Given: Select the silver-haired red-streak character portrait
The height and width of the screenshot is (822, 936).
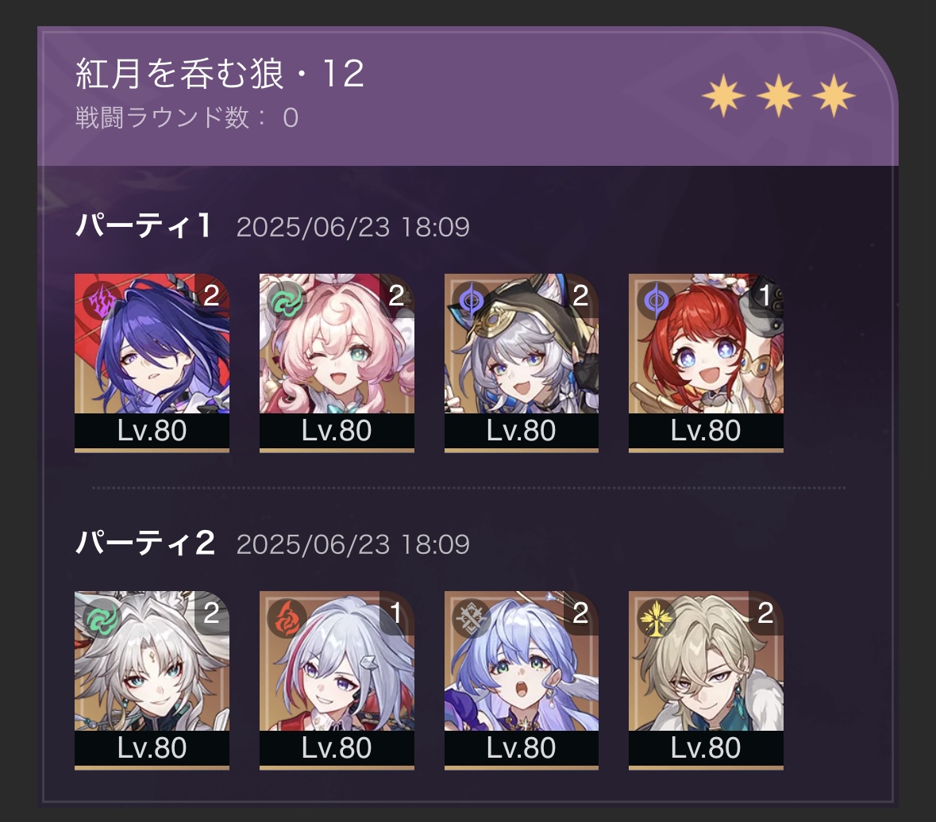Looking at the screenshot, I should 337,680.
